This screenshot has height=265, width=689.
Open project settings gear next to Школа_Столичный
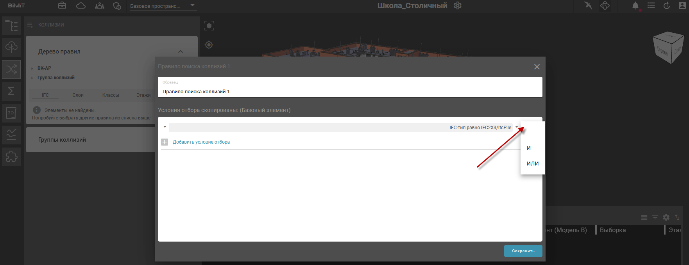point(458,6)
